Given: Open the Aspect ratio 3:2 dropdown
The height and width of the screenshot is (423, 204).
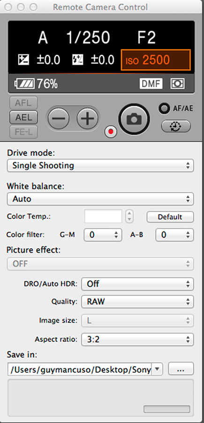Looking at the screenshot, I should click(137, 339).
